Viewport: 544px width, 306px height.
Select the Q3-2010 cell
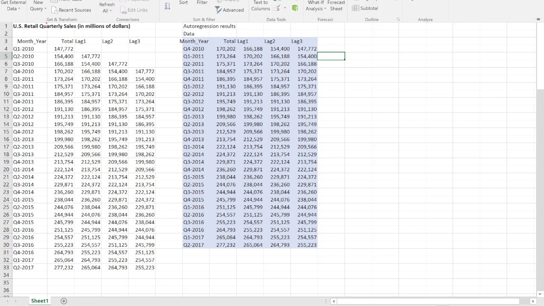point(23,64)
